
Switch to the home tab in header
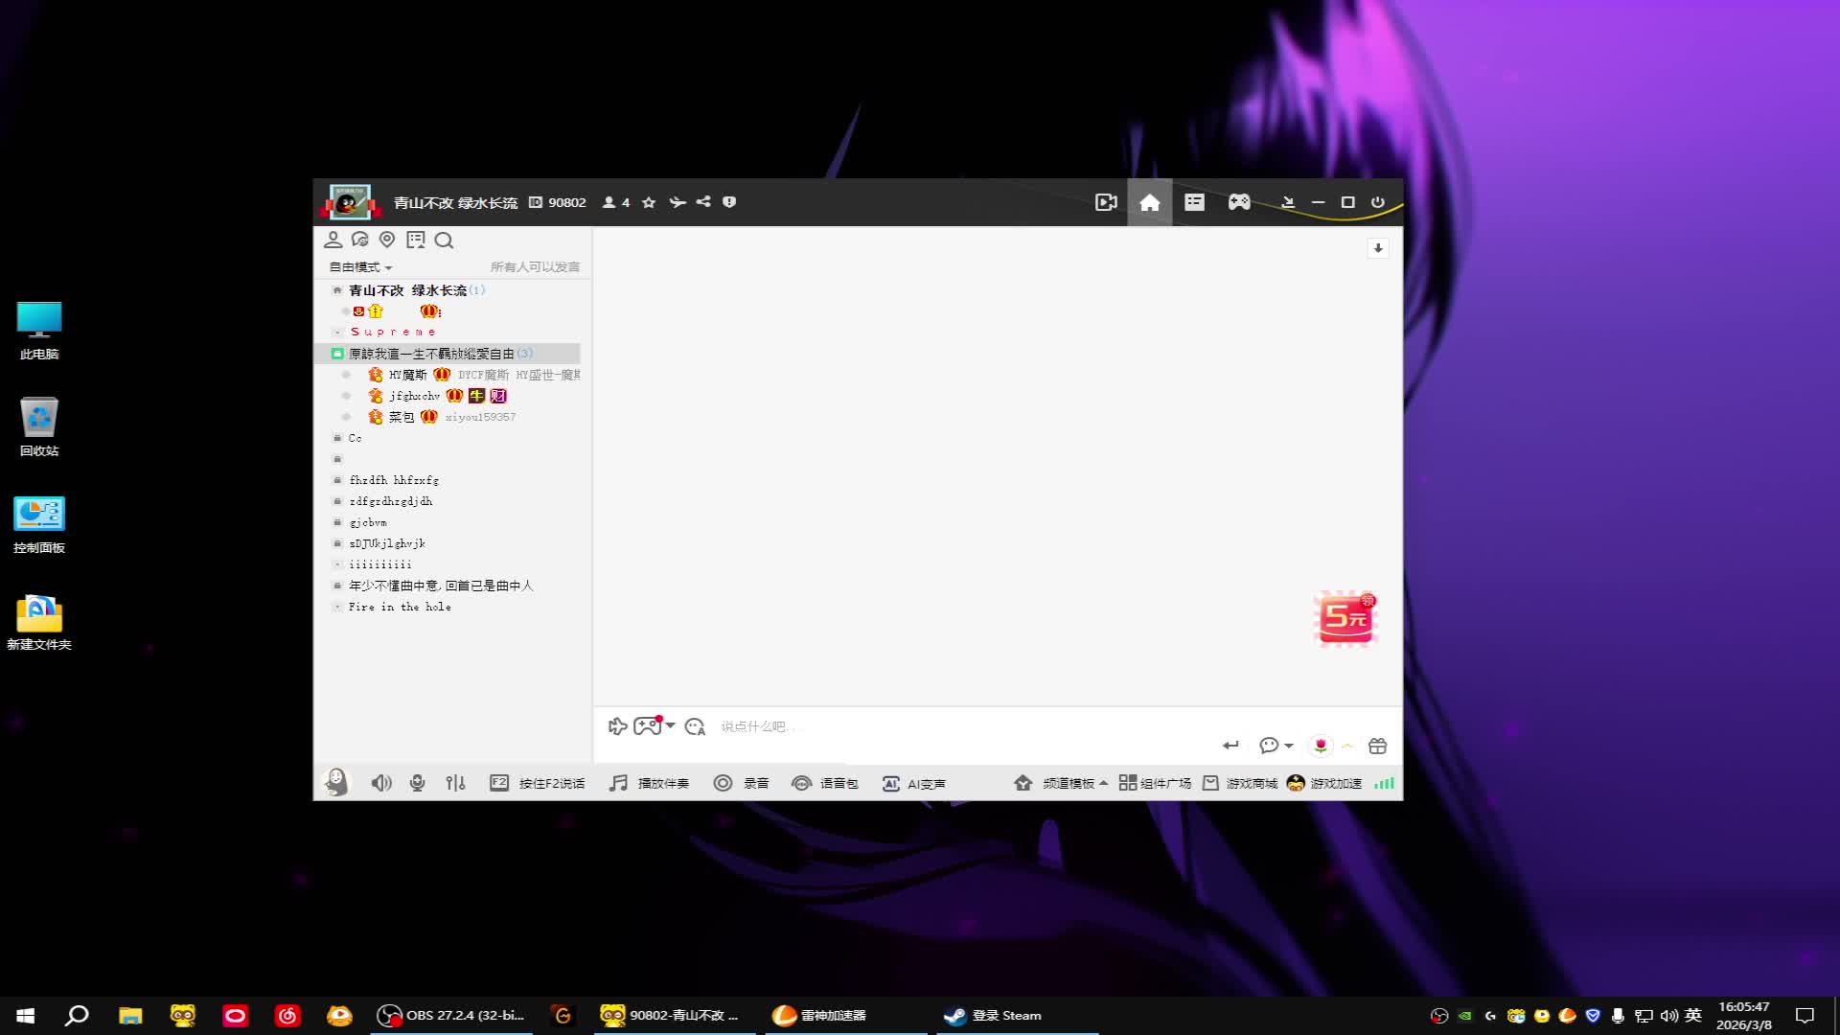pos(1149,202)
